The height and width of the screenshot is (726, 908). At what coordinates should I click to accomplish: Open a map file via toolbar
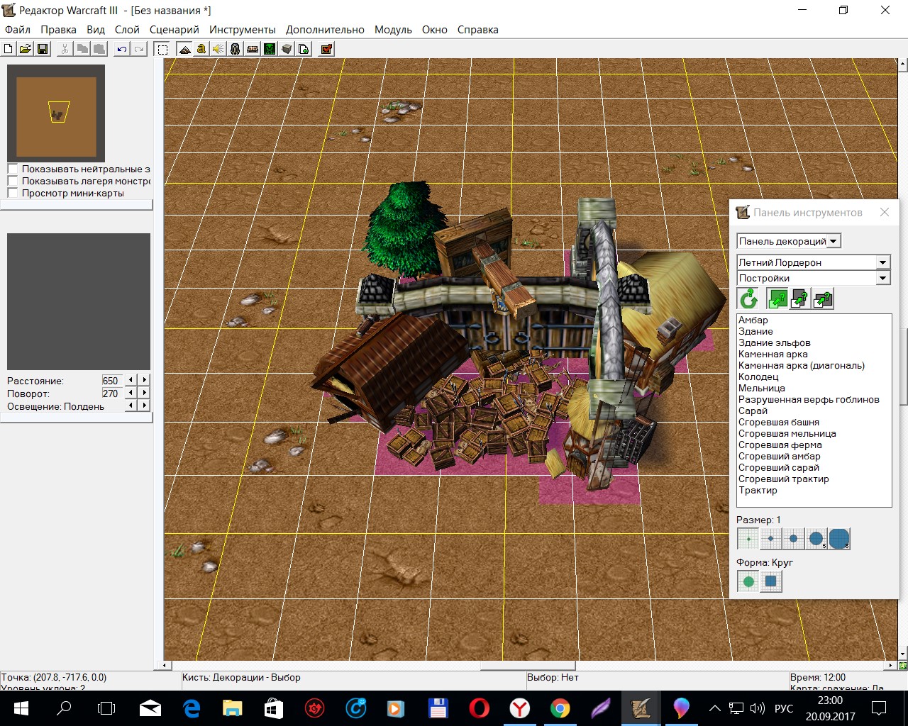tap(25, 49)
